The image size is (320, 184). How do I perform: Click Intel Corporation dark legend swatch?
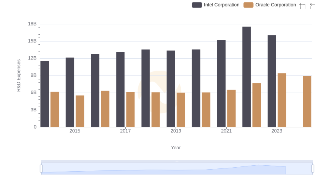pos(197,5)
